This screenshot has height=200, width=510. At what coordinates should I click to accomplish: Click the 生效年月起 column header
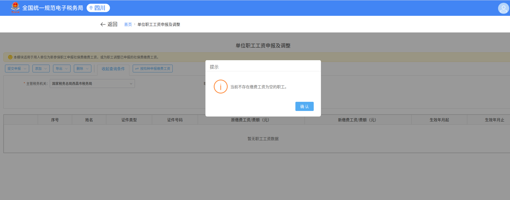(x=439, y=120)
